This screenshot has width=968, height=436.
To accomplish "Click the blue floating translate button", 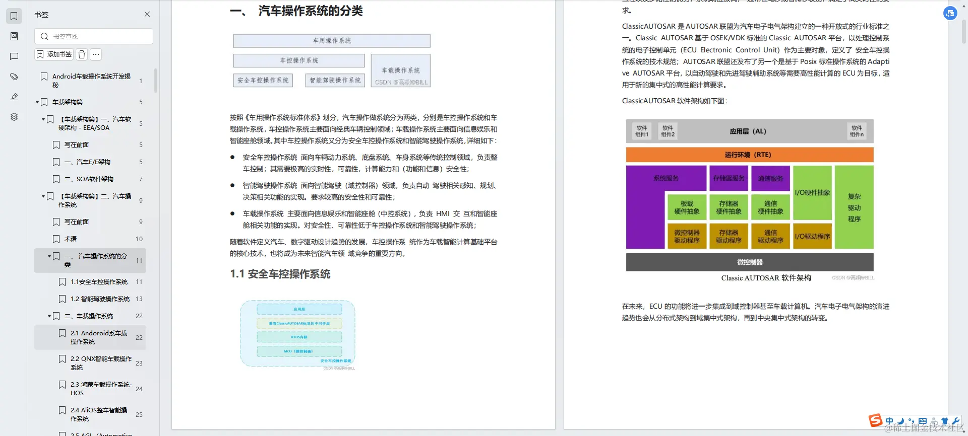I will pos(950,14).
